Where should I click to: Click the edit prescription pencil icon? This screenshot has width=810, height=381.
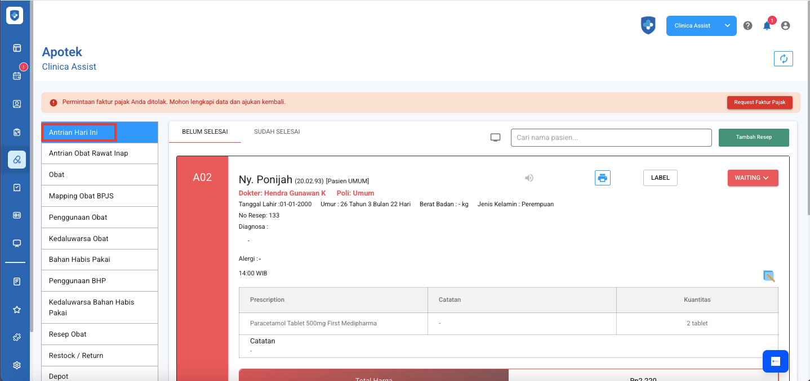769,276
